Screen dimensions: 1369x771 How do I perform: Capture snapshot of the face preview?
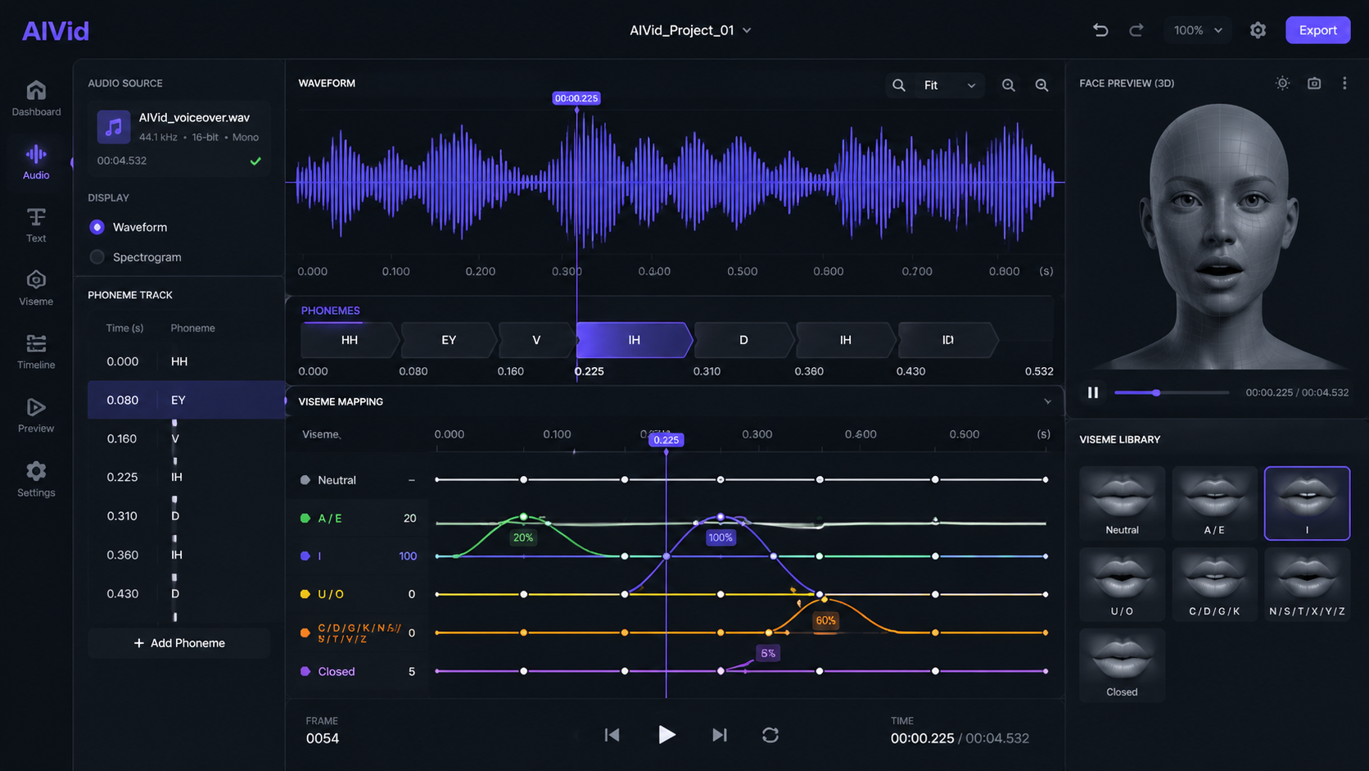[1314, 83]
